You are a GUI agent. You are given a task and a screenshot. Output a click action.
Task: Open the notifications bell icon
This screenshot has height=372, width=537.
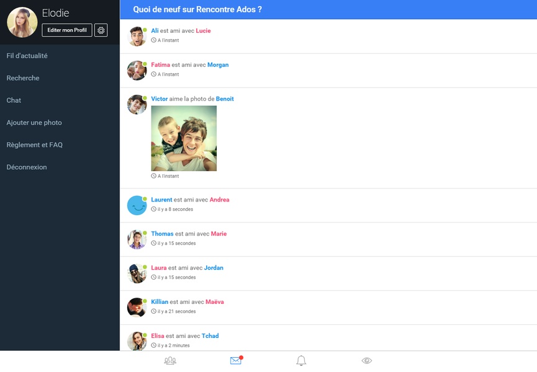point(301,360)
